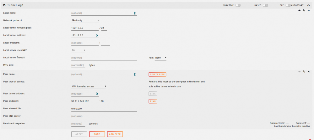Click the 'Data sent: ---' text
This screenshot has width=314, height=140.
point(303,123)
